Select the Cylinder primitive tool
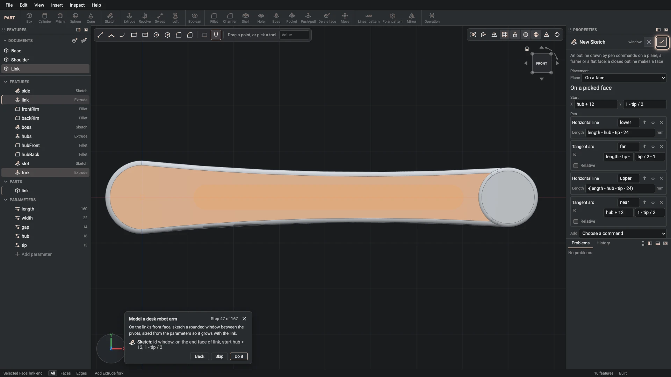This screenshot has height=377, width=671. tap(44, 18)
